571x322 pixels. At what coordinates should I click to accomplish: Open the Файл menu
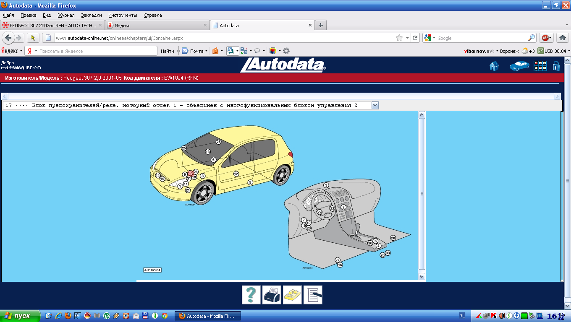click(8, 15)
